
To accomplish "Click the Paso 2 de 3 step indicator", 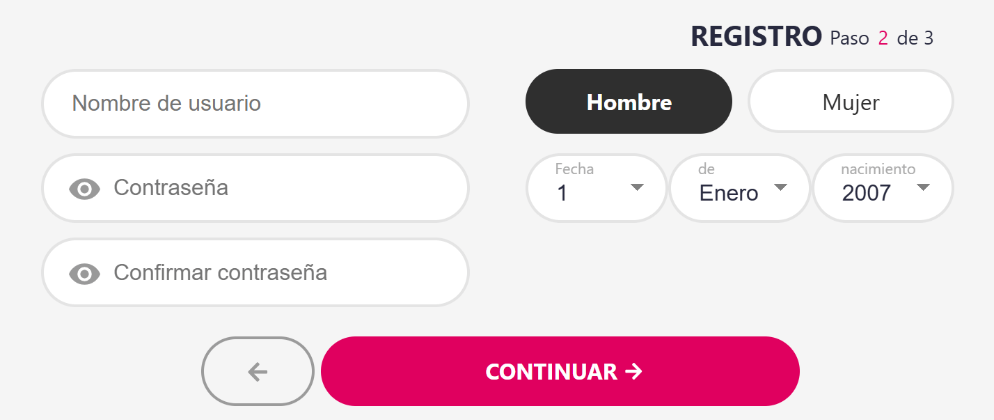I will click(x=881, y=38).
